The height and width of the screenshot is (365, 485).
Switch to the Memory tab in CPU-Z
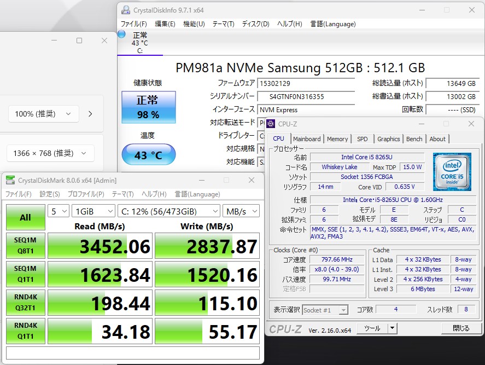coord(337,139)
